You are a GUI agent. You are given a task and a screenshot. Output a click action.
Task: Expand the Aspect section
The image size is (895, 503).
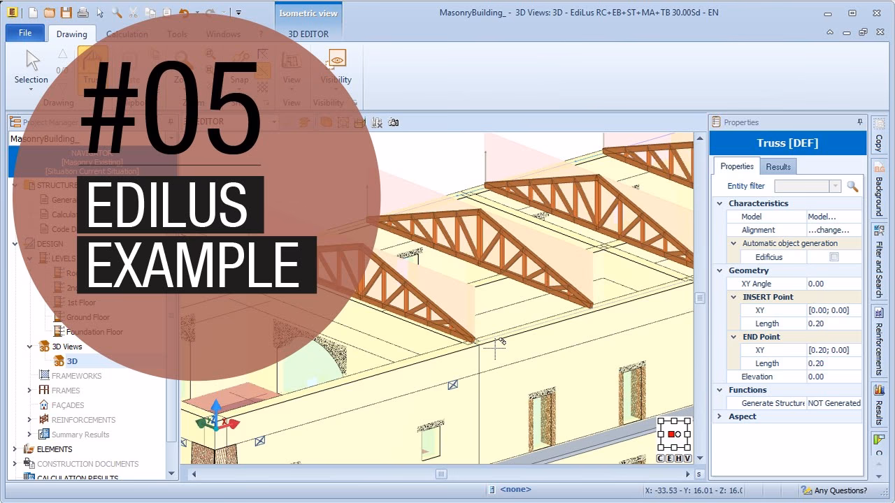pyautogui.click(x=719, y=416)
